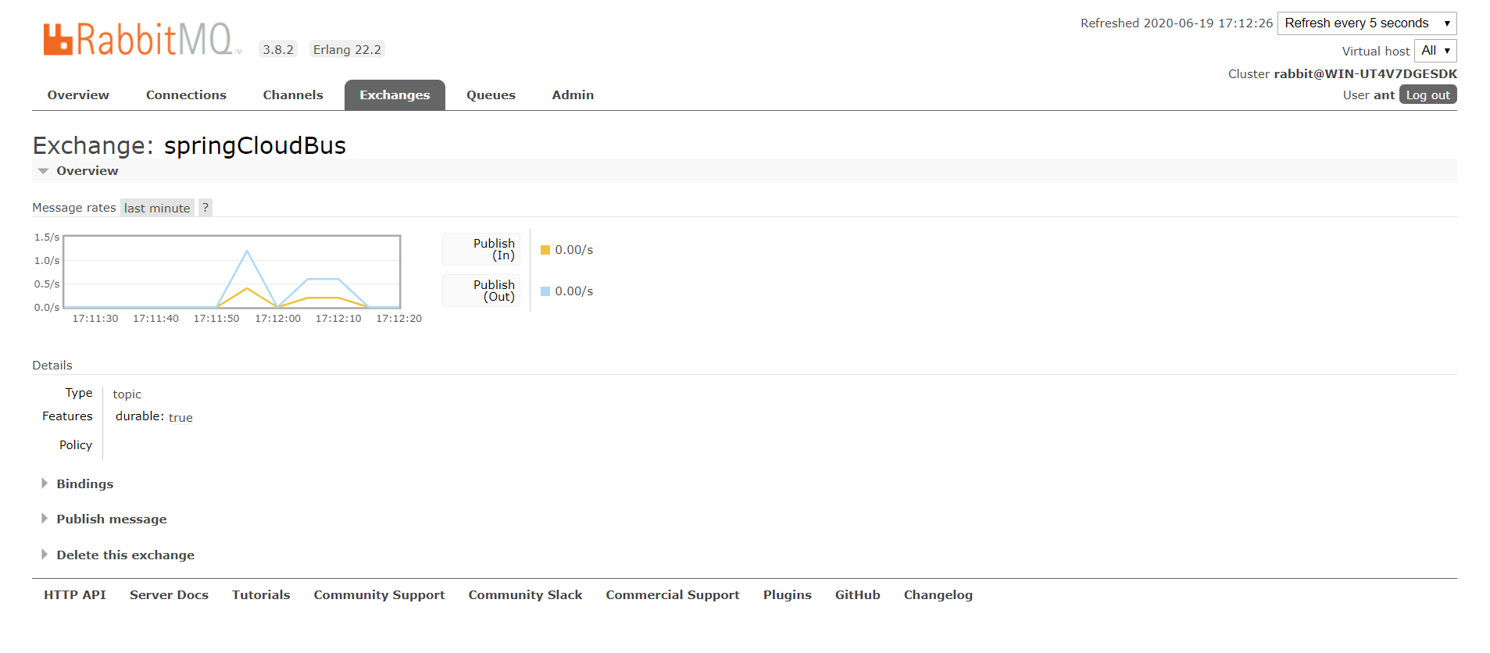Visit Community Support
This screenshot has width=1490, height=653.
point(379,595)
